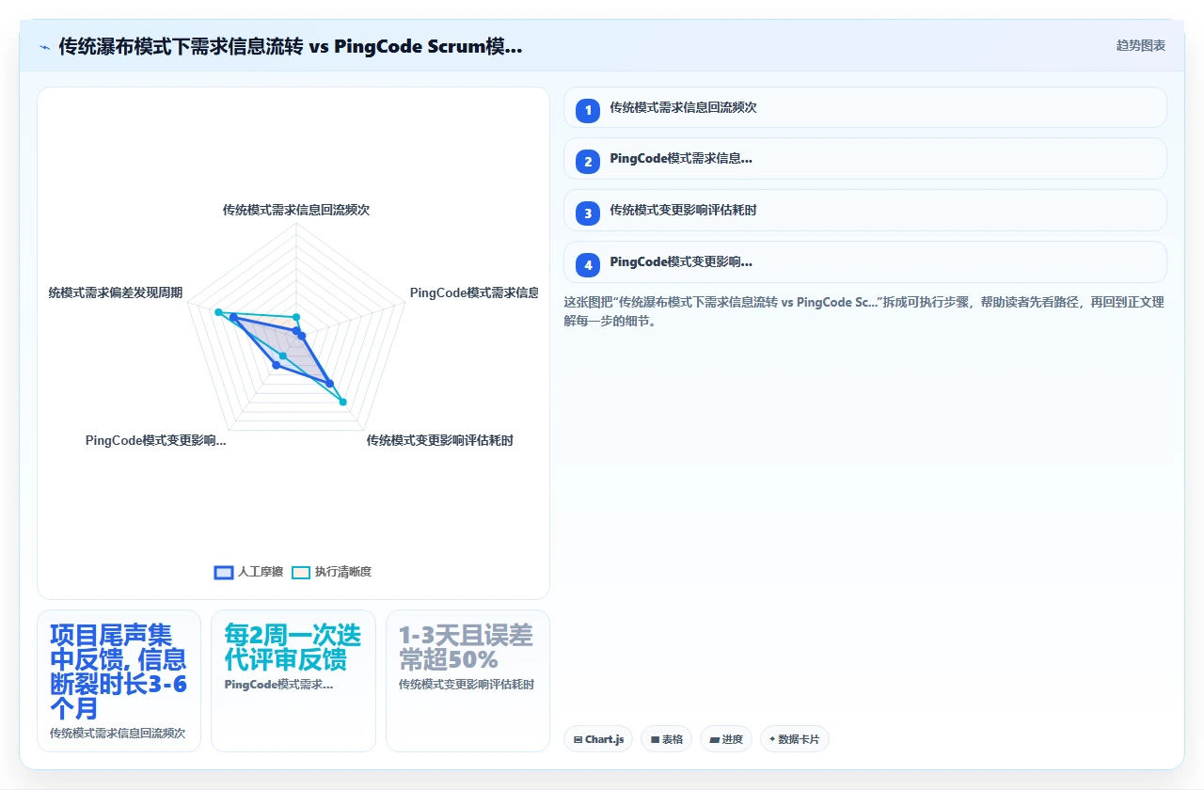1204x790 pixels.
Task: Click the 进度 tag
Action: click(726, 739)
